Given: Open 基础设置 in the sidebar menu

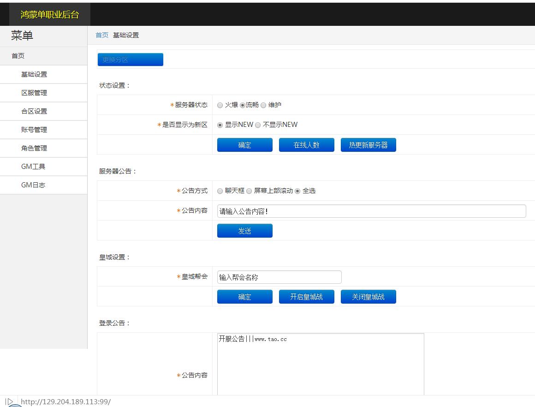Looking at the screenshot, I should pyautogui.click(x=34, y=74).
